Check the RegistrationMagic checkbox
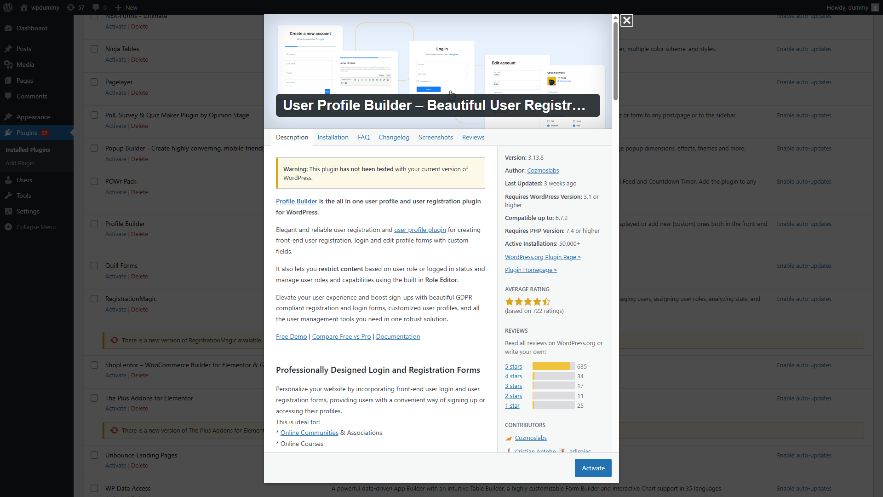 [94, 299]
